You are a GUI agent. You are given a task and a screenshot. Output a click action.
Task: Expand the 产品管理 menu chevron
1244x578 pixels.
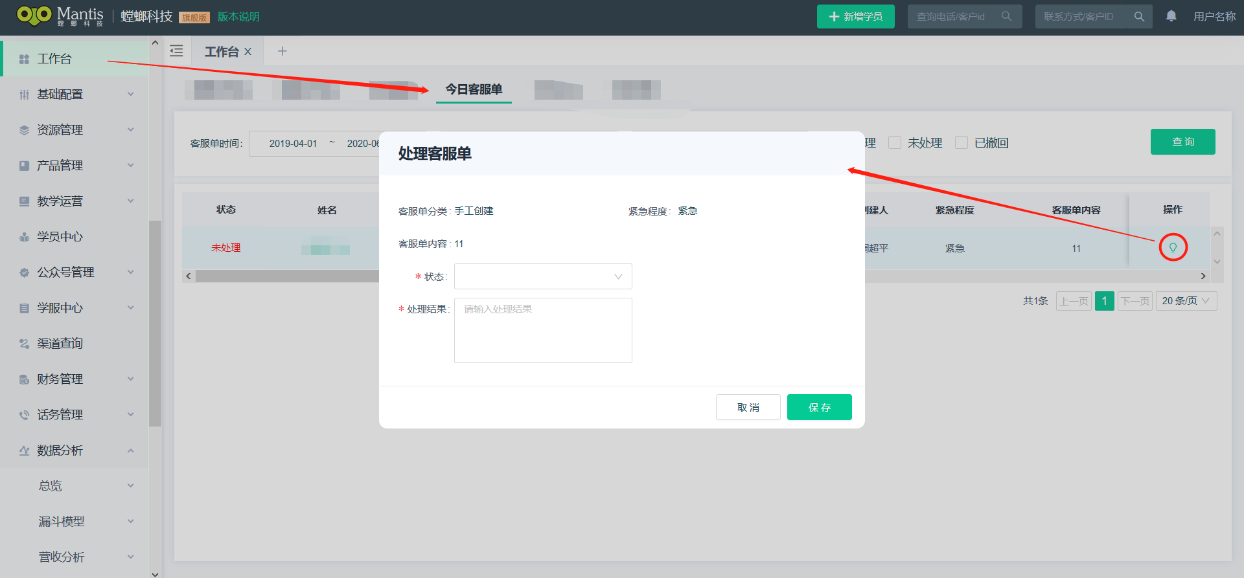(x=131, y=166)
